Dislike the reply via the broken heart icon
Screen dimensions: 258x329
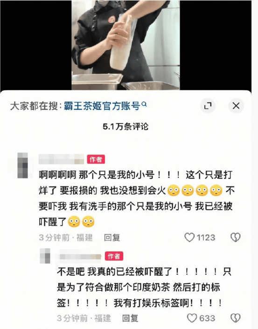click(236, 318)
